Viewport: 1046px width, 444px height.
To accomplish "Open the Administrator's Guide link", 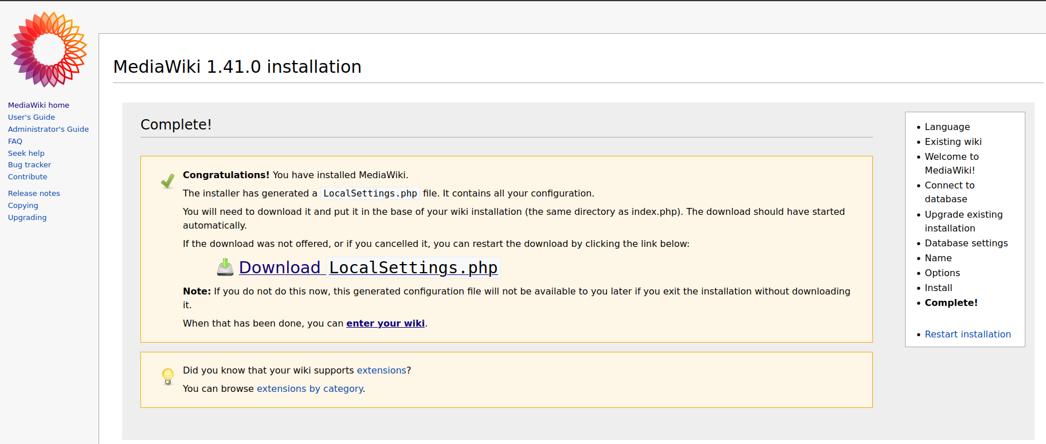I will (48, 129).
